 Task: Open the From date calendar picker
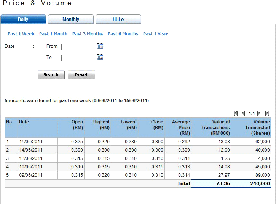(100, 46)
